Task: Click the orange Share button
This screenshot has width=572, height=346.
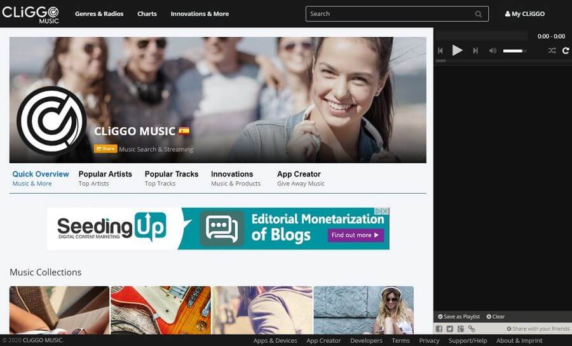Action: click(x=105, y=149)
